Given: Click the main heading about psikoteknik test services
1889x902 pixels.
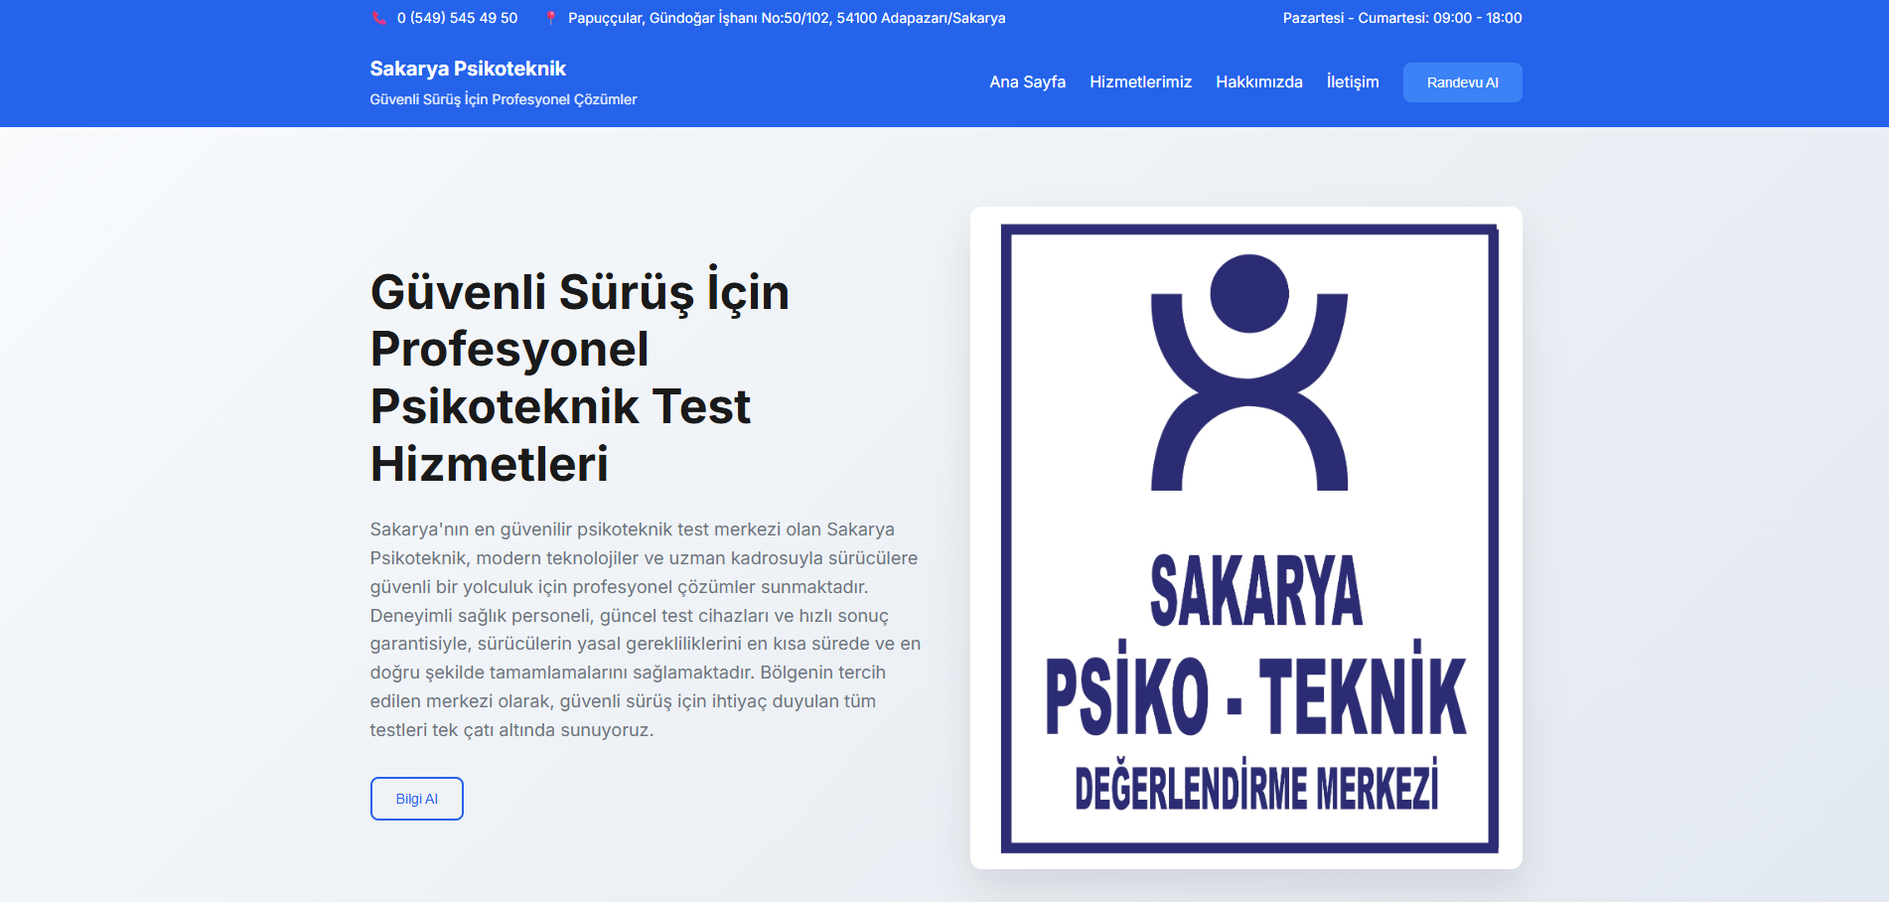Looking at the screenshot, I should click(x=578, y=377).
